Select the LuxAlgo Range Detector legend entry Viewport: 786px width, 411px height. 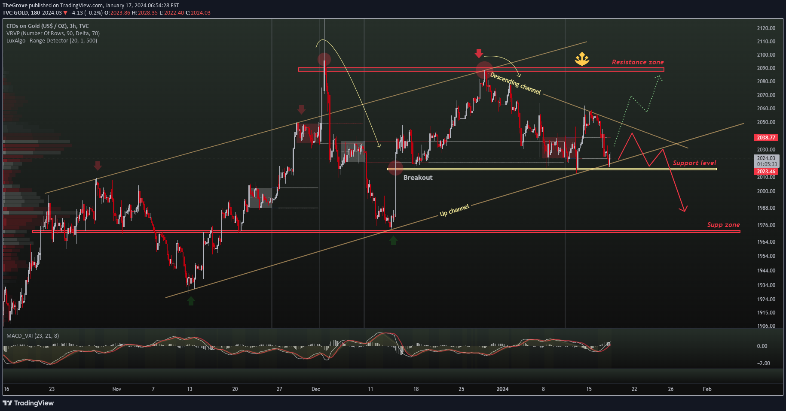pos(52,41)
